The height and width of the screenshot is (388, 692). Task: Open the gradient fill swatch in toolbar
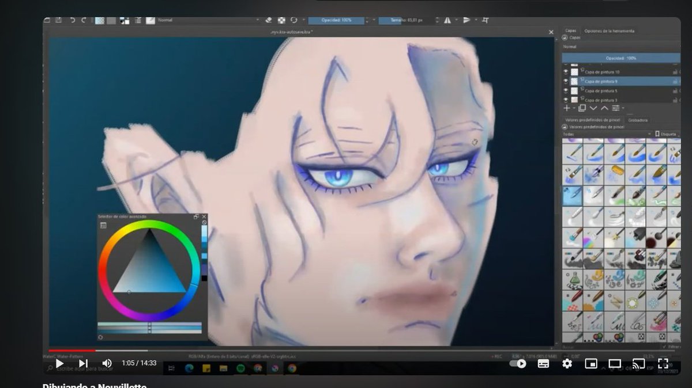(99, 20)
